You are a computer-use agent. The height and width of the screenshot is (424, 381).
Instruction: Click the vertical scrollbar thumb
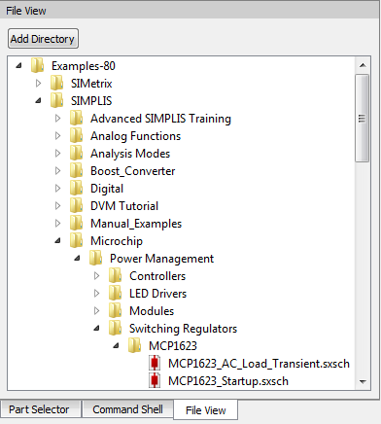coord(362,118)
